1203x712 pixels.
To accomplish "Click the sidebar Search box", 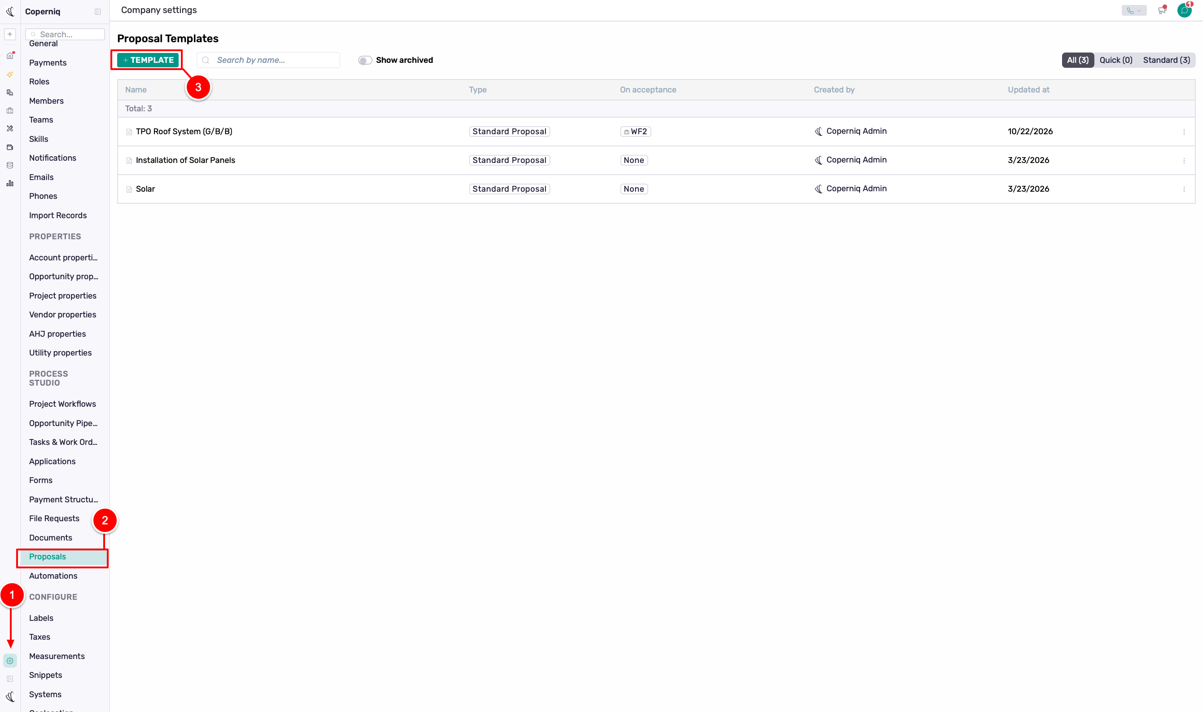I will point(65,34).
